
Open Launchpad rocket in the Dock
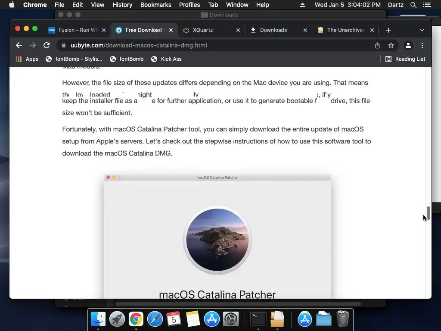(x=117, y=319)
